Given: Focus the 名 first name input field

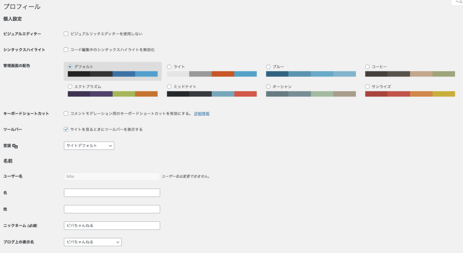Looking at the screenshot, I should 112,193.
